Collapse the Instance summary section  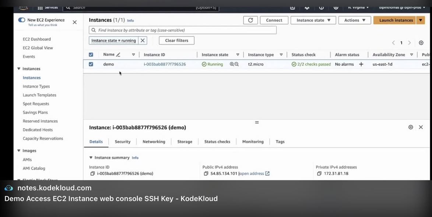coord(91,157)
